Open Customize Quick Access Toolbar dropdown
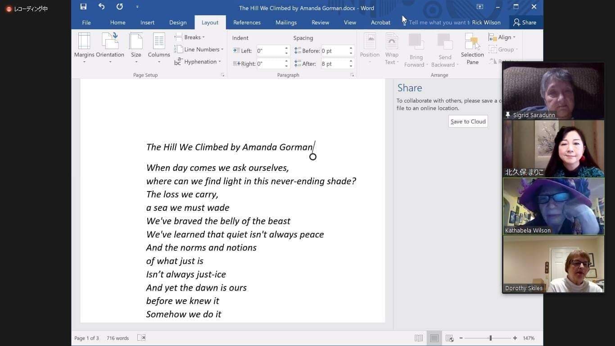The height and width of the screenshot is (346, 615). [x=137, y=7]
